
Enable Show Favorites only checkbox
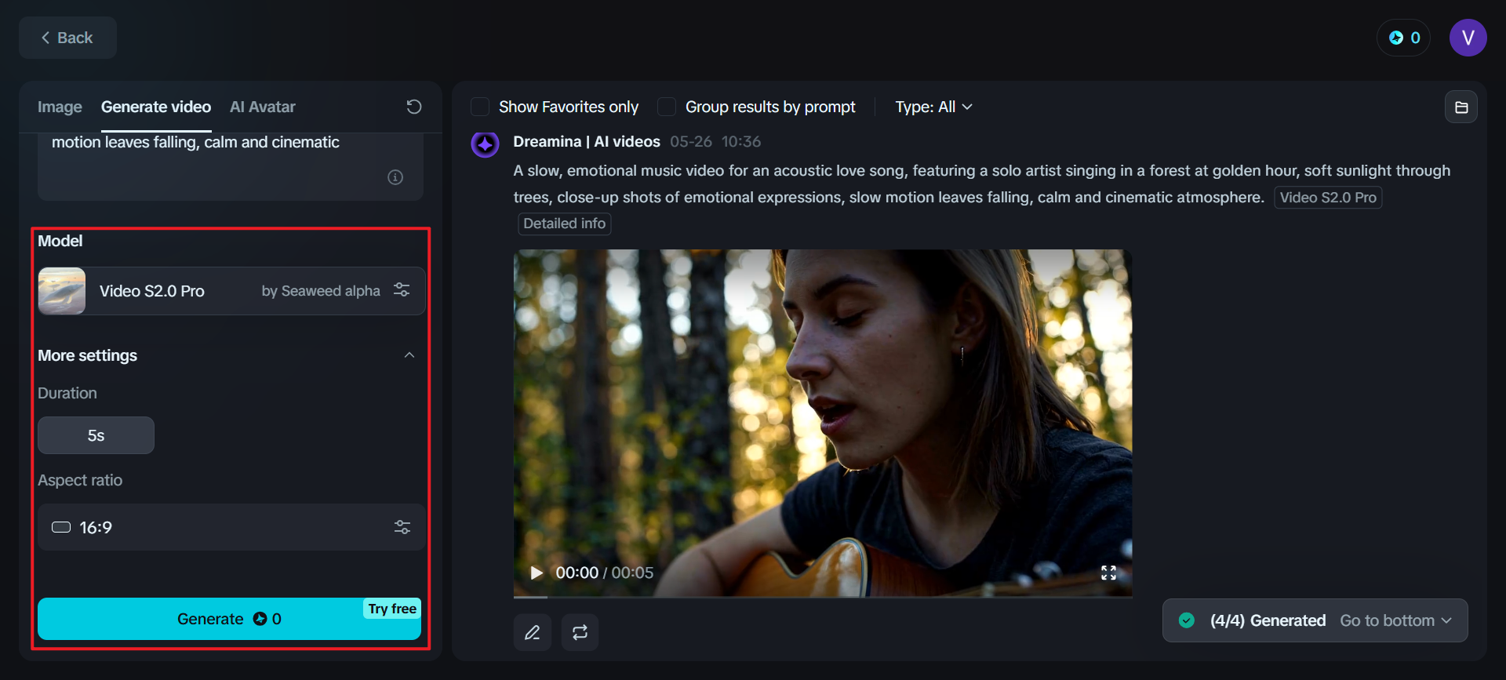pyautogui.click(x=480, y=107)
